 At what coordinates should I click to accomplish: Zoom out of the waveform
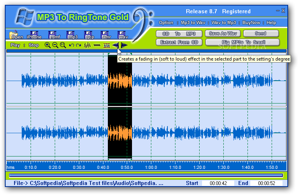click(55, 45)
